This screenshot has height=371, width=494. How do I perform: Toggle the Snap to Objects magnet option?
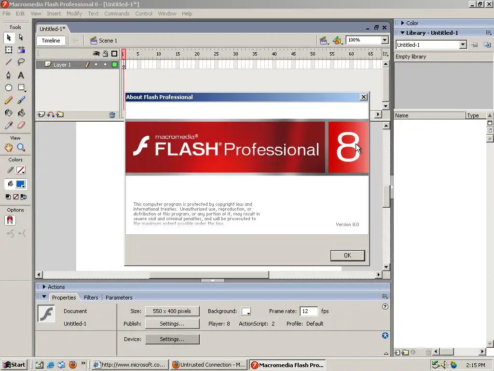[x=10, y=220]
